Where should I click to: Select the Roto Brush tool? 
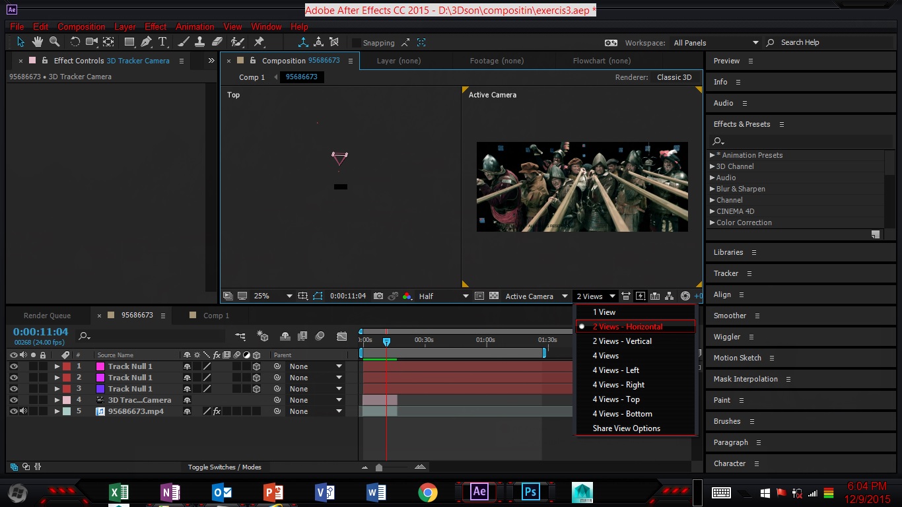click(238, 42)
